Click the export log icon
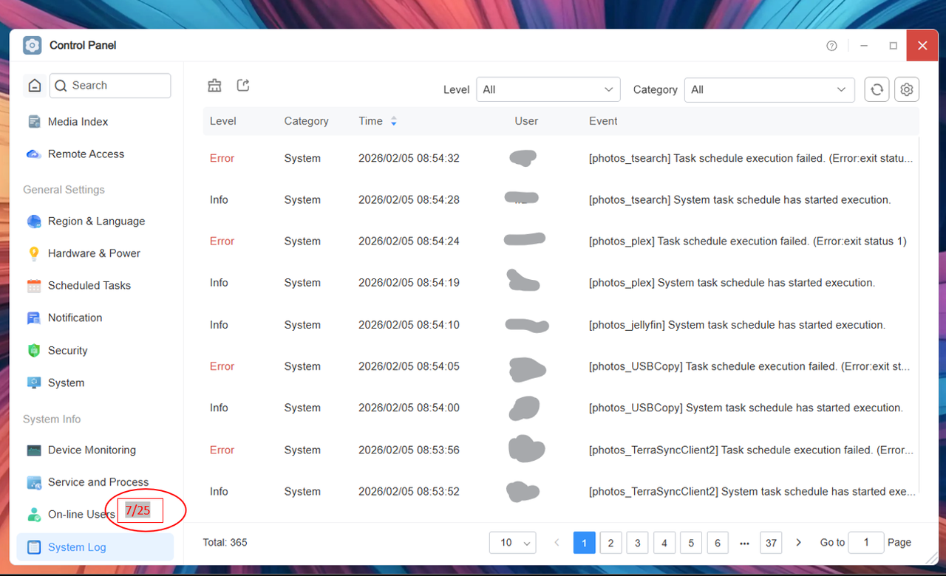Image resolution: width=946 pixels, height=576 pixels. [243, 86]
